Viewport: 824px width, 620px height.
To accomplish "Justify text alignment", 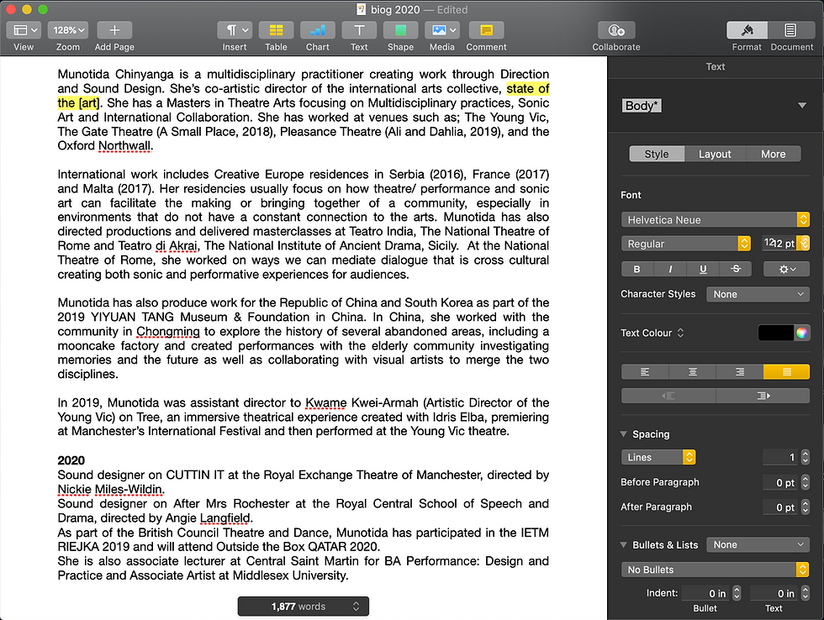I will click(786, 372).
